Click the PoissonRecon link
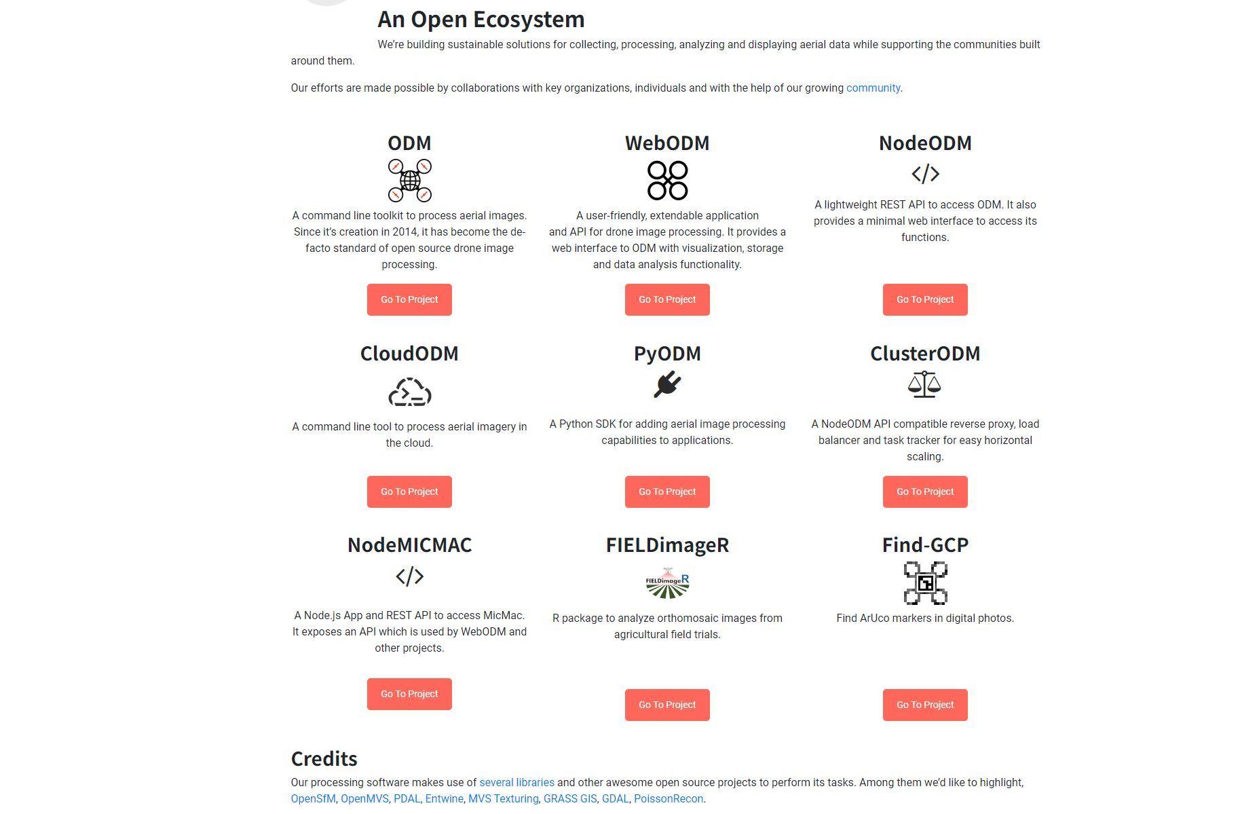Image resolution: width=1259 pixels, height=814 pixels. pyautogui.click(x=669, y=799)
